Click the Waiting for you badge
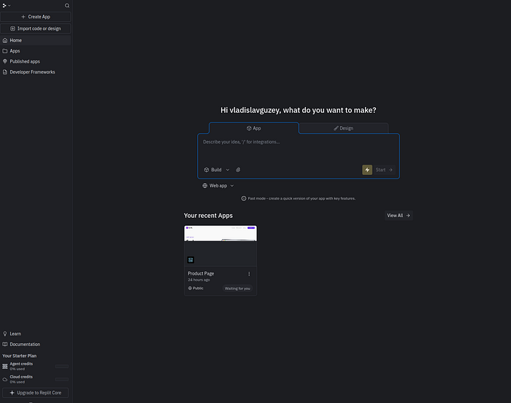This screenshot has height=403, width=511. point(237,289)
